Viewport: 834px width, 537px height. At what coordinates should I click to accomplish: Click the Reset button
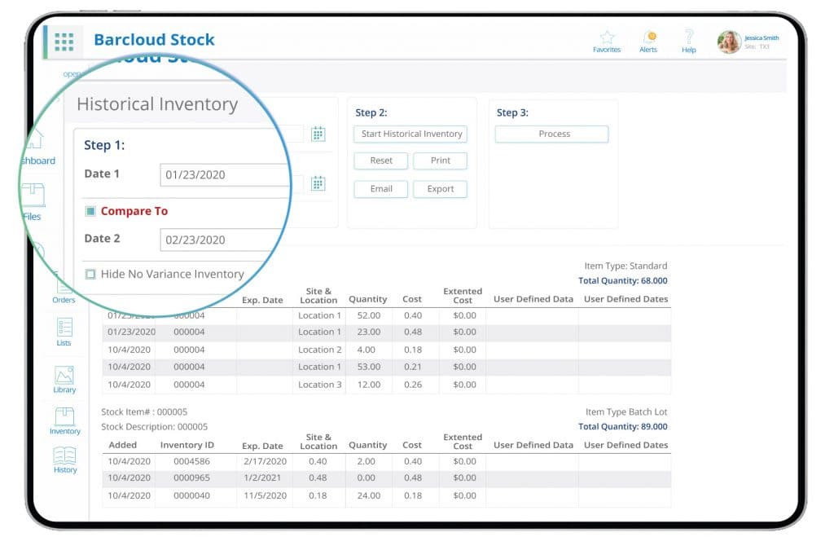click(381, 161)
